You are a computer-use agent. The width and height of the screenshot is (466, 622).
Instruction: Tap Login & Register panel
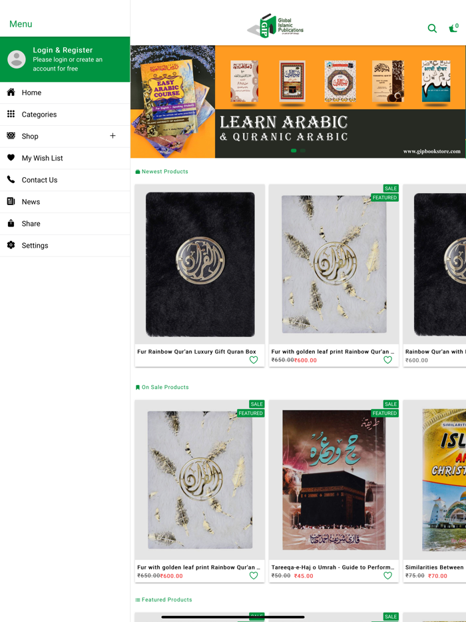[65, 59]
